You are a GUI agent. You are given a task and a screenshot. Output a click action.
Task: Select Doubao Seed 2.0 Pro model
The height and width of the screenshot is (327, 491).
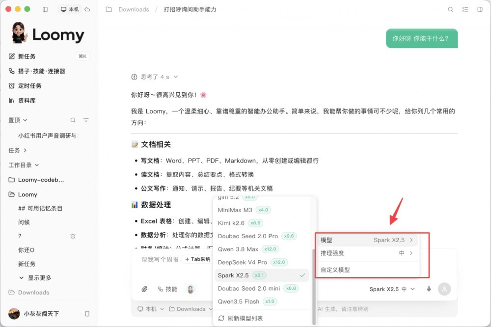pyautogui.click(x=262, y=236)
